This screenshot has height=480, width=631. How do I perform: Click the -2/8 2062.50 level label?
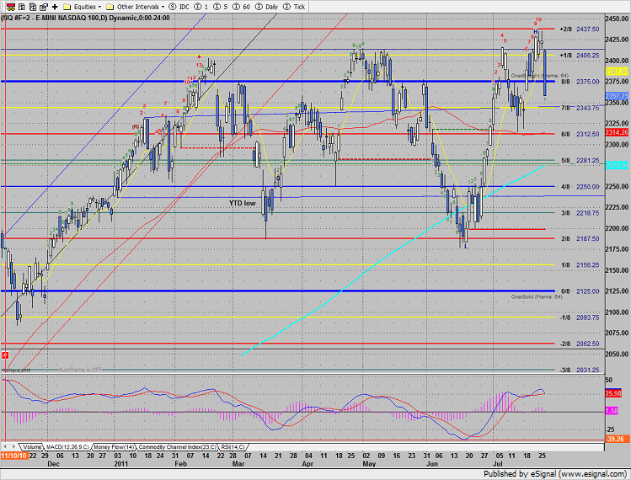click(579, 344)
